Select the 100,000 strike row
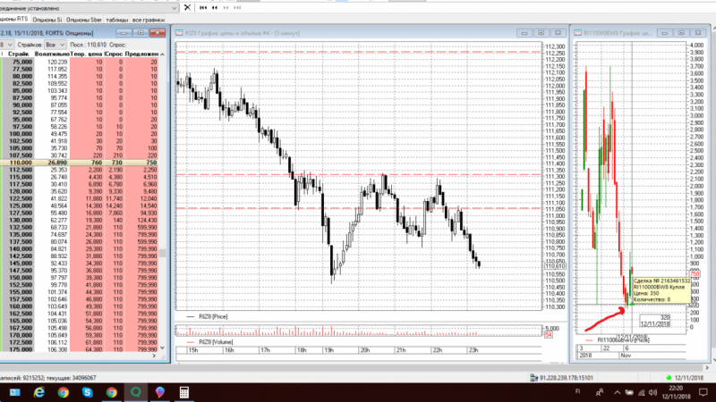The height and width of the screenshot is (402, 716). [81, 134]
